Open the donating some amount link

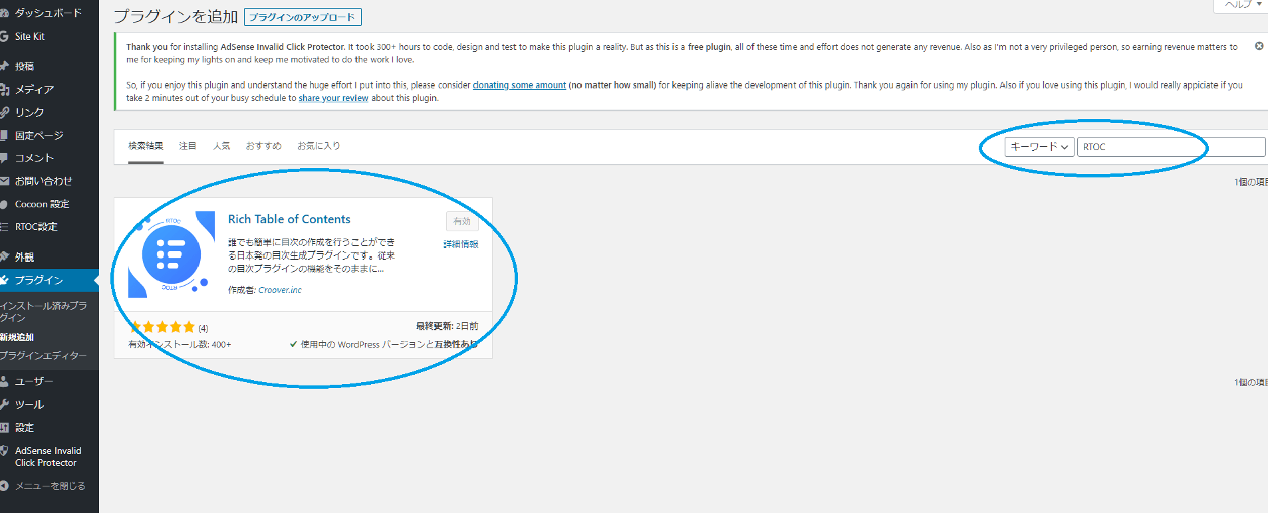coord(519,85)
